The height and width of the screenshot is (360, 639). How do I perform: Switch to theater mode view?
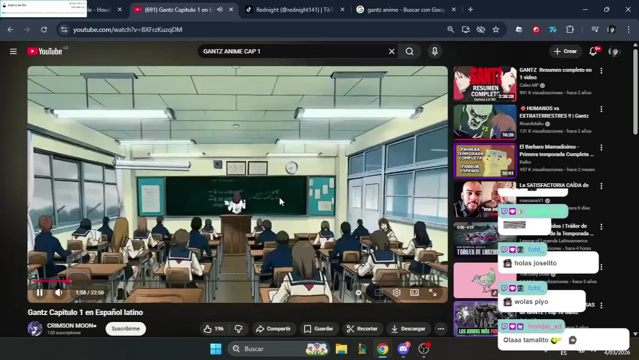pyautogui.click(x=414, y=292)
